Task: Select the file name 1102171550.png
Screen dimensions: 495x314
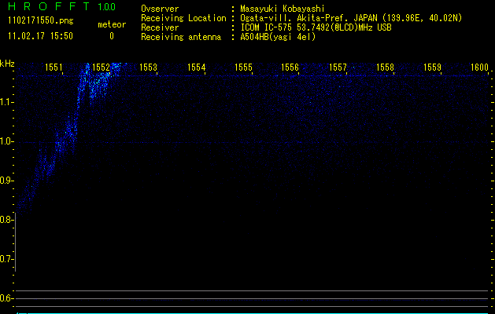Action: tap(41, 21)
